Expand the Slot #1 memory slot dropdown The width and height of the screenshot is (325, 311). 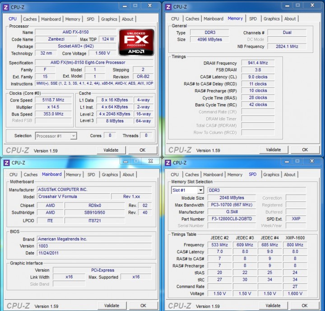coord(200,190)
